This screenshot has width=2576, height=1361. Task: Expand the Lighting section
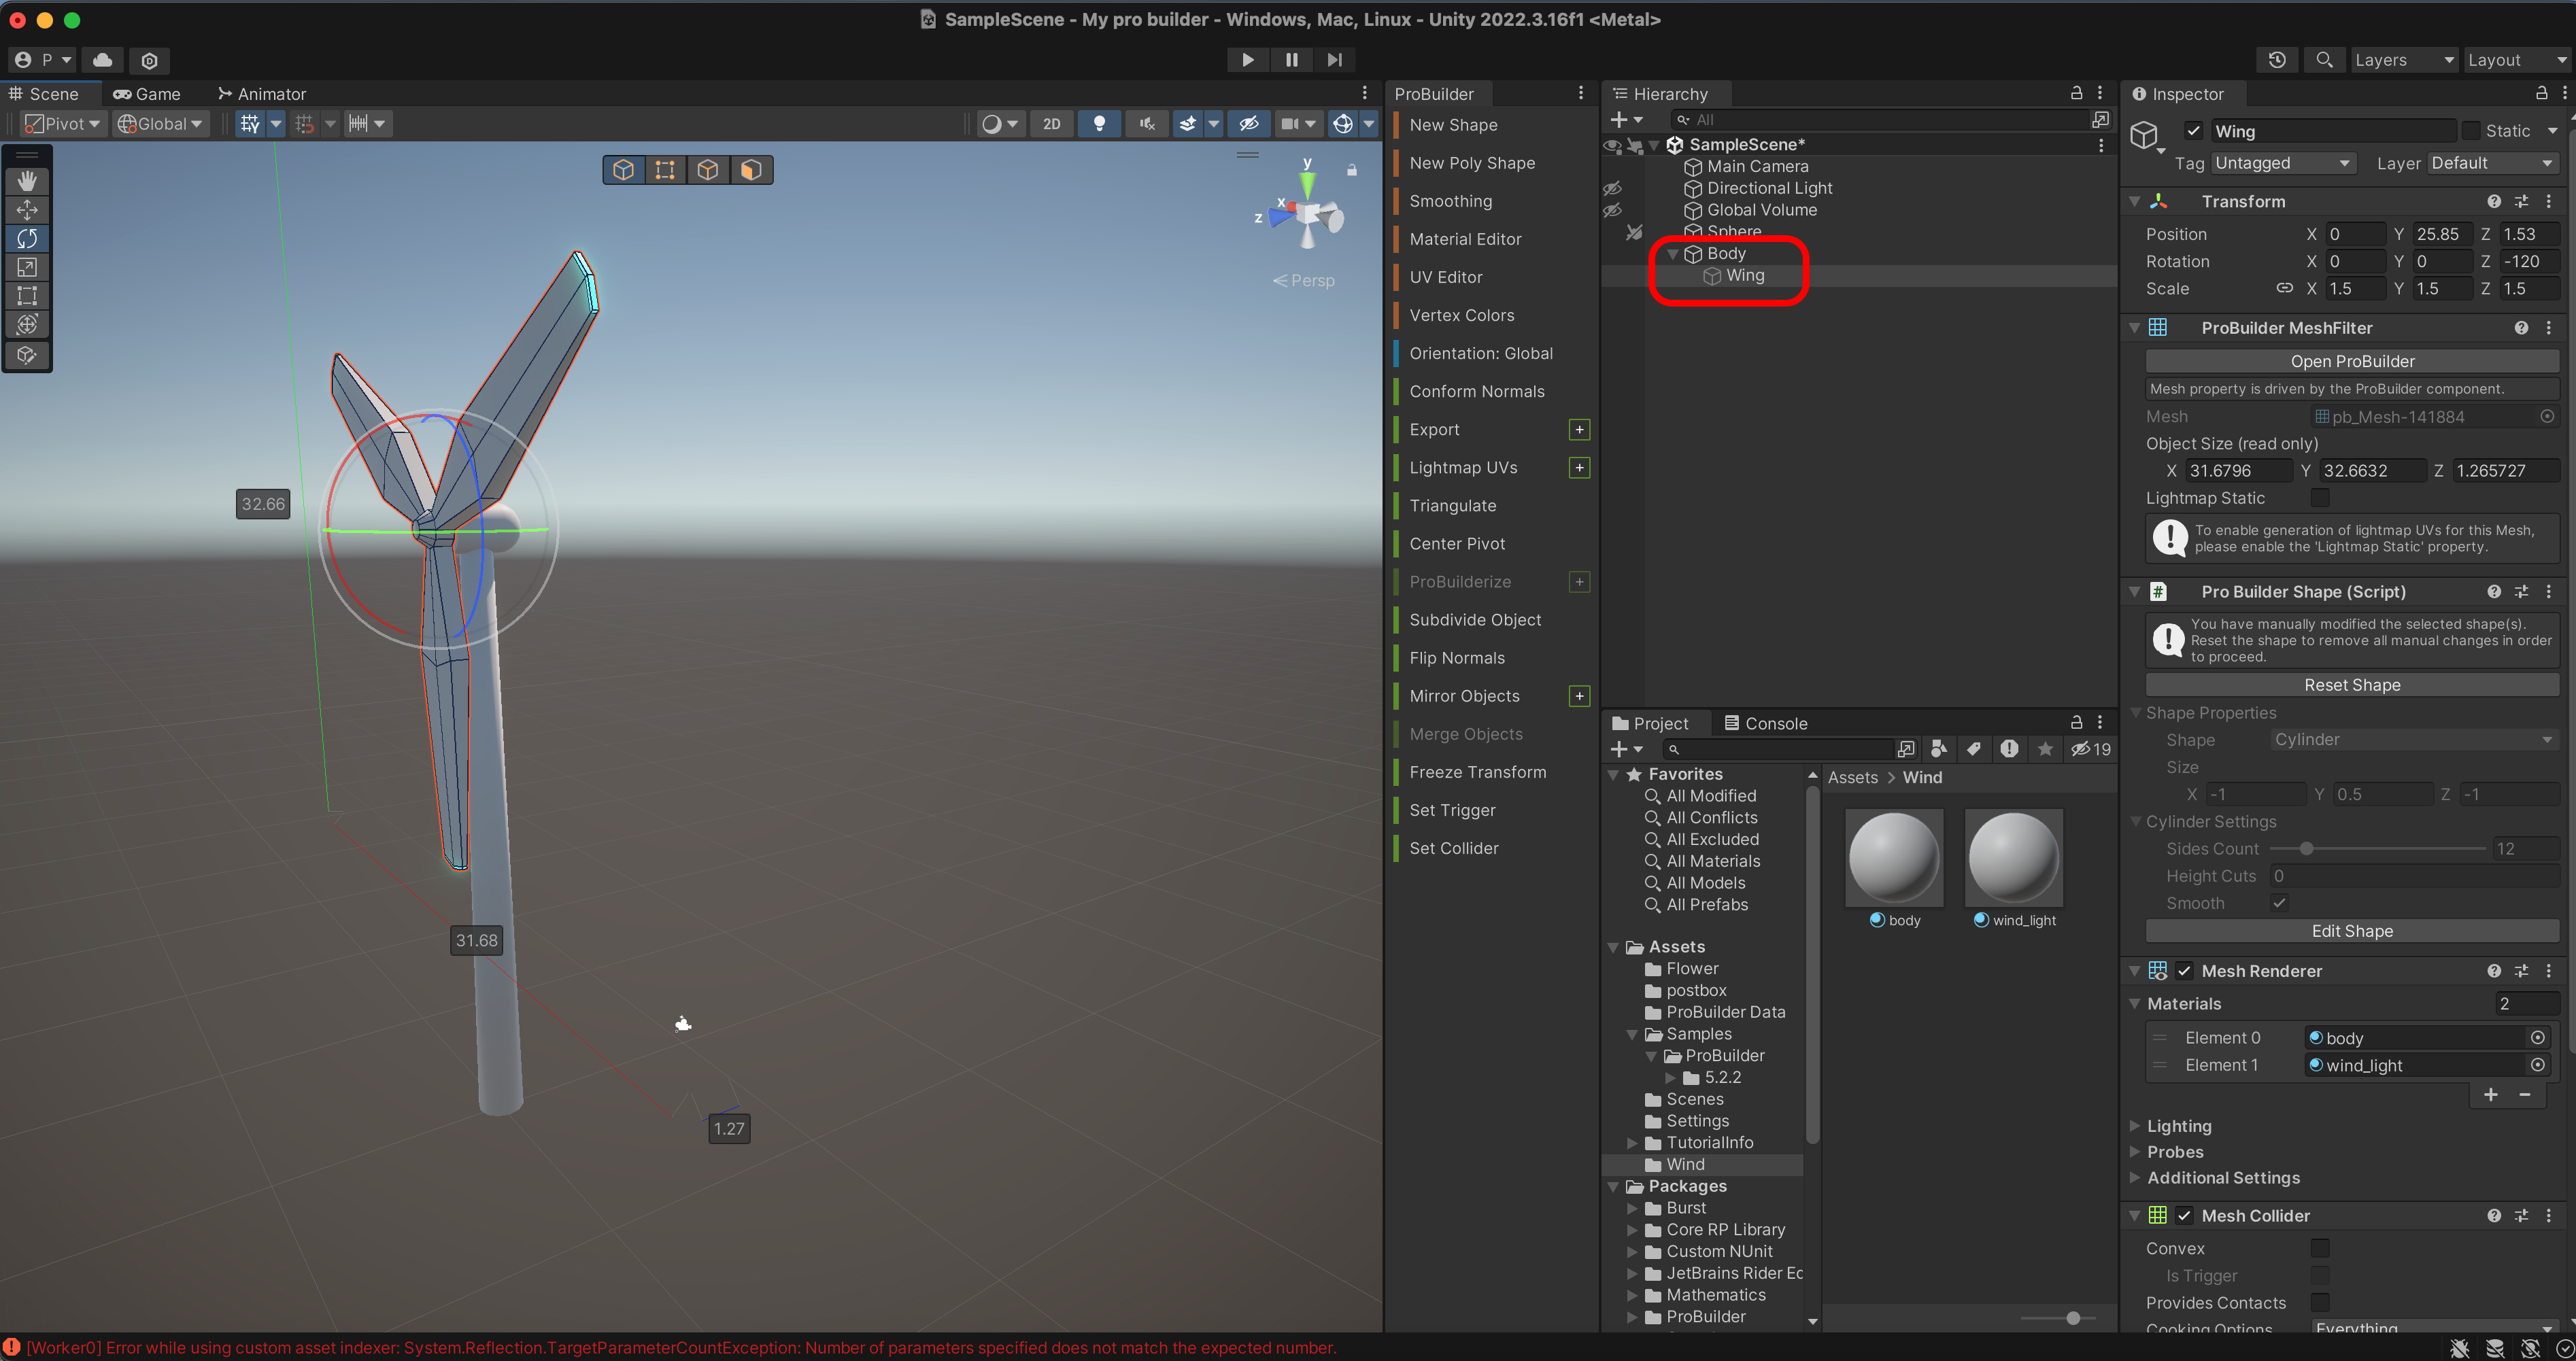tap(2135, 1126)
